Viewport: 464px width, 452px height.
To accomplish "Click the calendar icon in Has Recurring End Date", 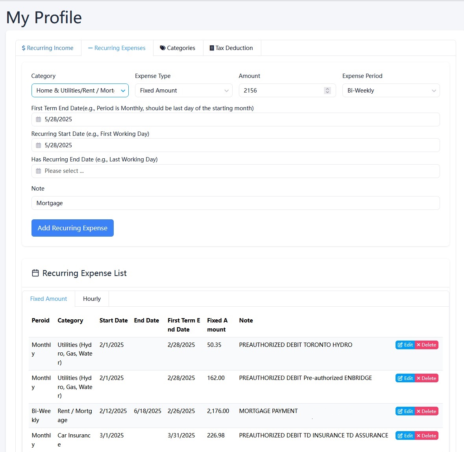I will [38, 171].
